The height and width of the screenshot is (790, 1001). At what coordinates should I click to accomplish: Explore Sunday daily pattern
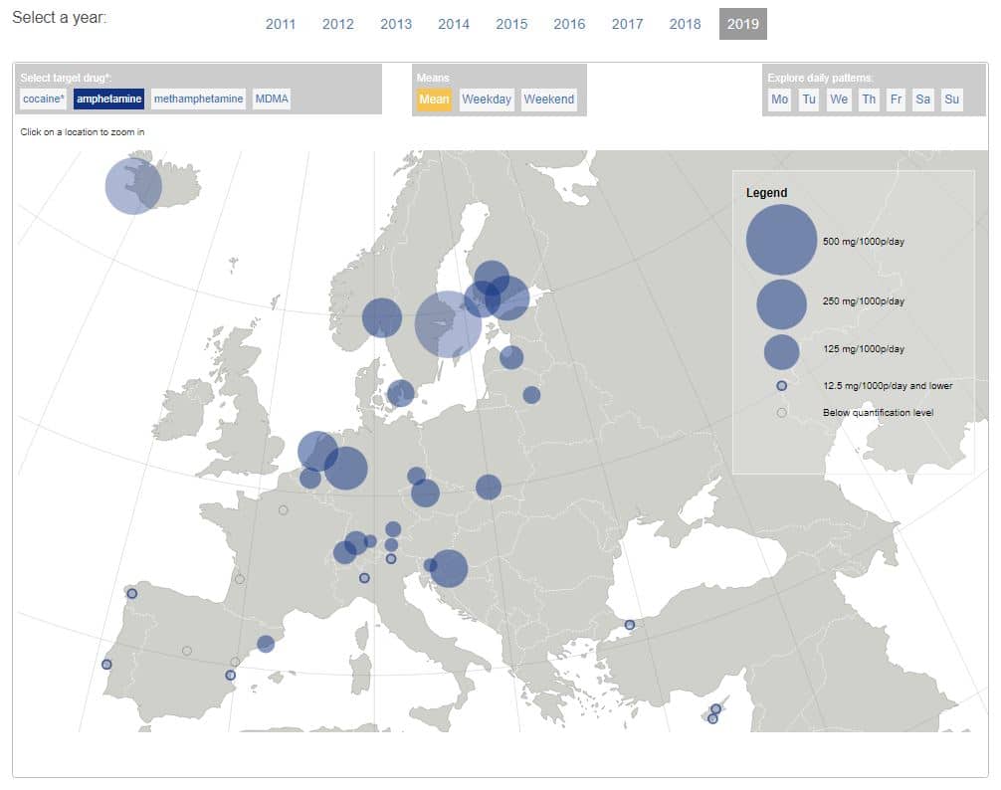951,99
